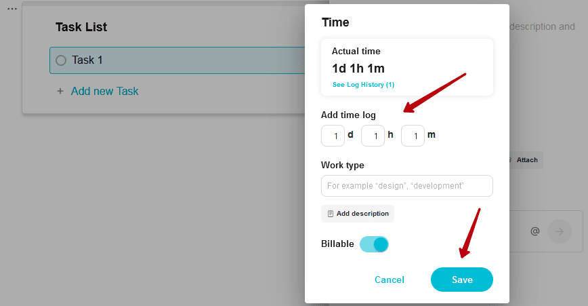Click the Actual time card
The height and width of the screenshot is (306, 588).
pos(407,67)
